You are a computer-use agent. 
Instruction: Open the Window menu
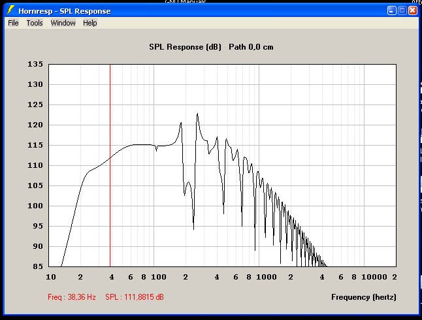coord(63,23)
